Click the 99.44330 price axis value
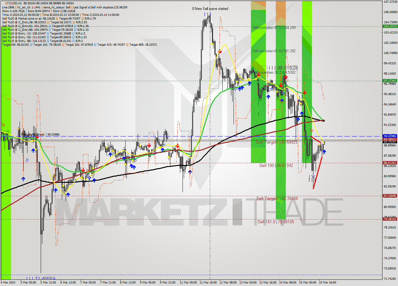398x286 pixels. click(390, 63)
